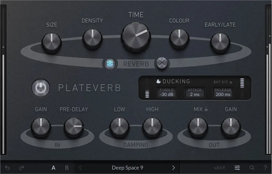
Task: Click the X button beside REVERB
Action: click(x=162, y=63)
